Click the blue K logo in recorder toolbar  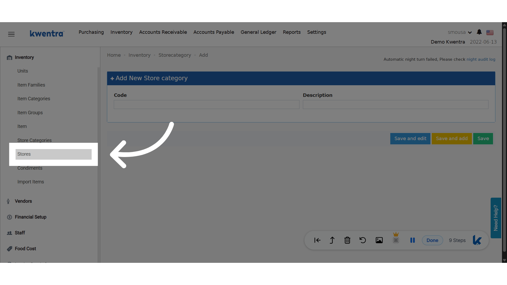pos(477,240)
